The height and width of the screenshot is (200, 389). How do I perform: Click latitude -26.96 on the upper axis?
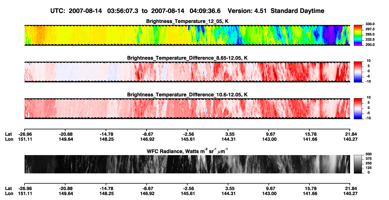click(25, 134)
